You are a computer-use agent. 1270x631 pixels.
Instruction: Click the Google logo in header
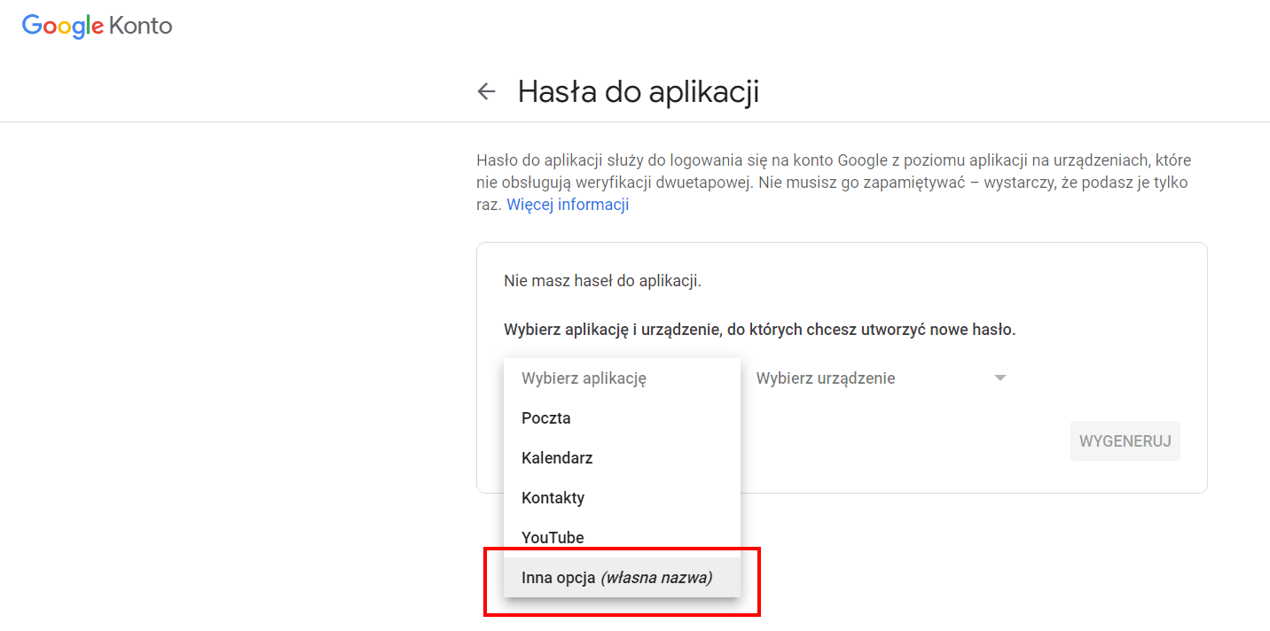63,26
